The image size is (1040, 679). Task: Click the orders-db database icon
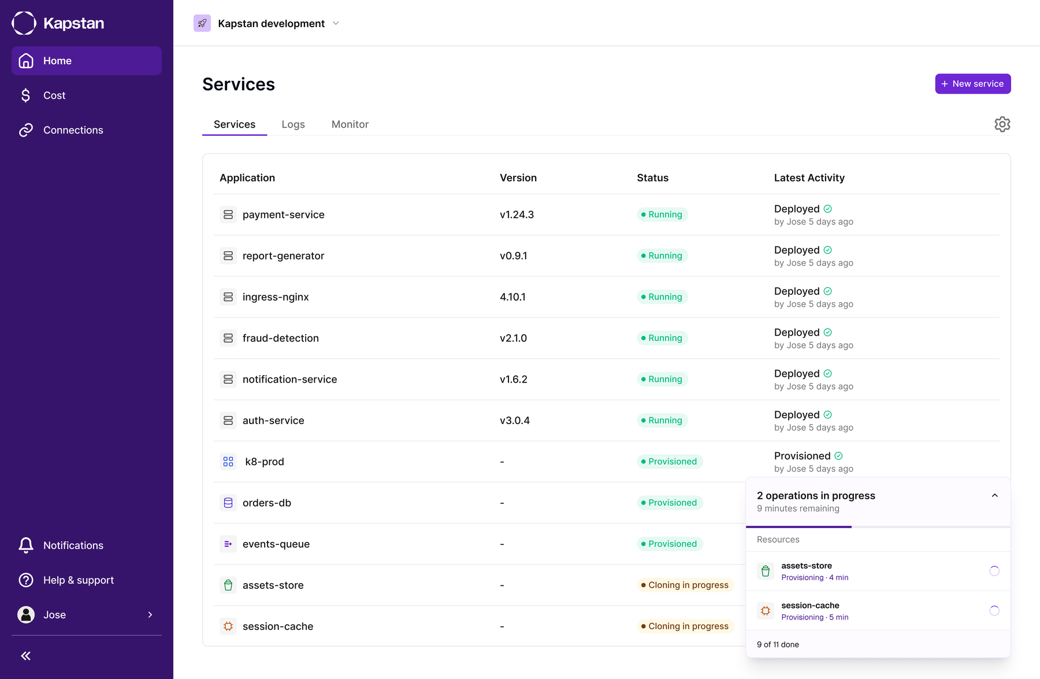[x=228, y=503]
